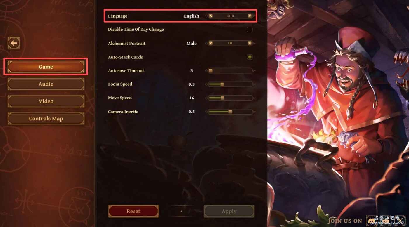Click the Apply button
Viewport: 409px width, 227px height.
[229, 211]
